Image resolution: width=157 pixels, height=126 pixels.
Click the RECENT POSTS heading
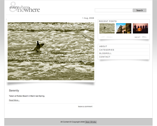point(108,21)
